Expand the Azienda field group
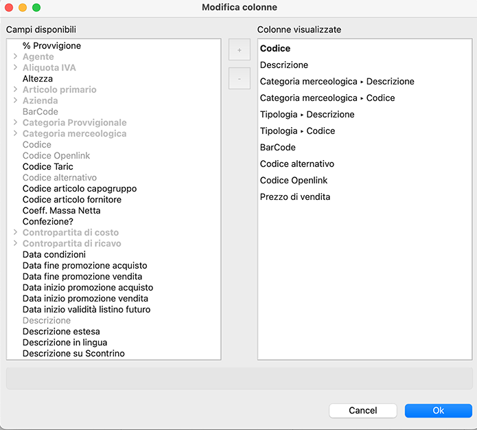The image size is (477, 430). (16, 101)
